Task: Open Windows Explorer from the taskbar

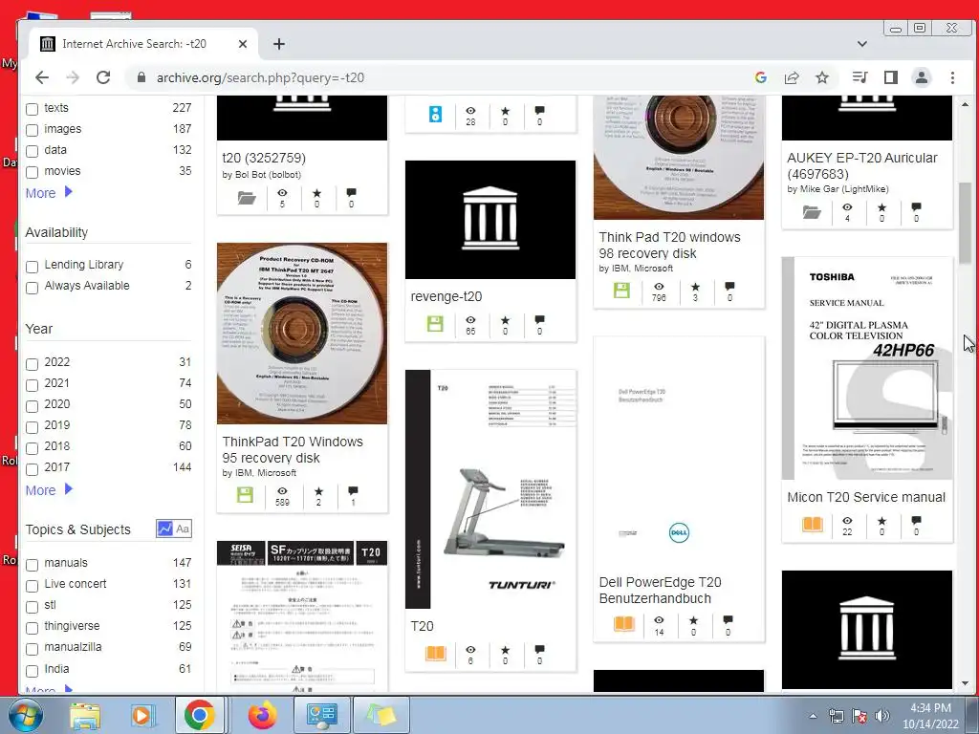Action: pos(84,715)
